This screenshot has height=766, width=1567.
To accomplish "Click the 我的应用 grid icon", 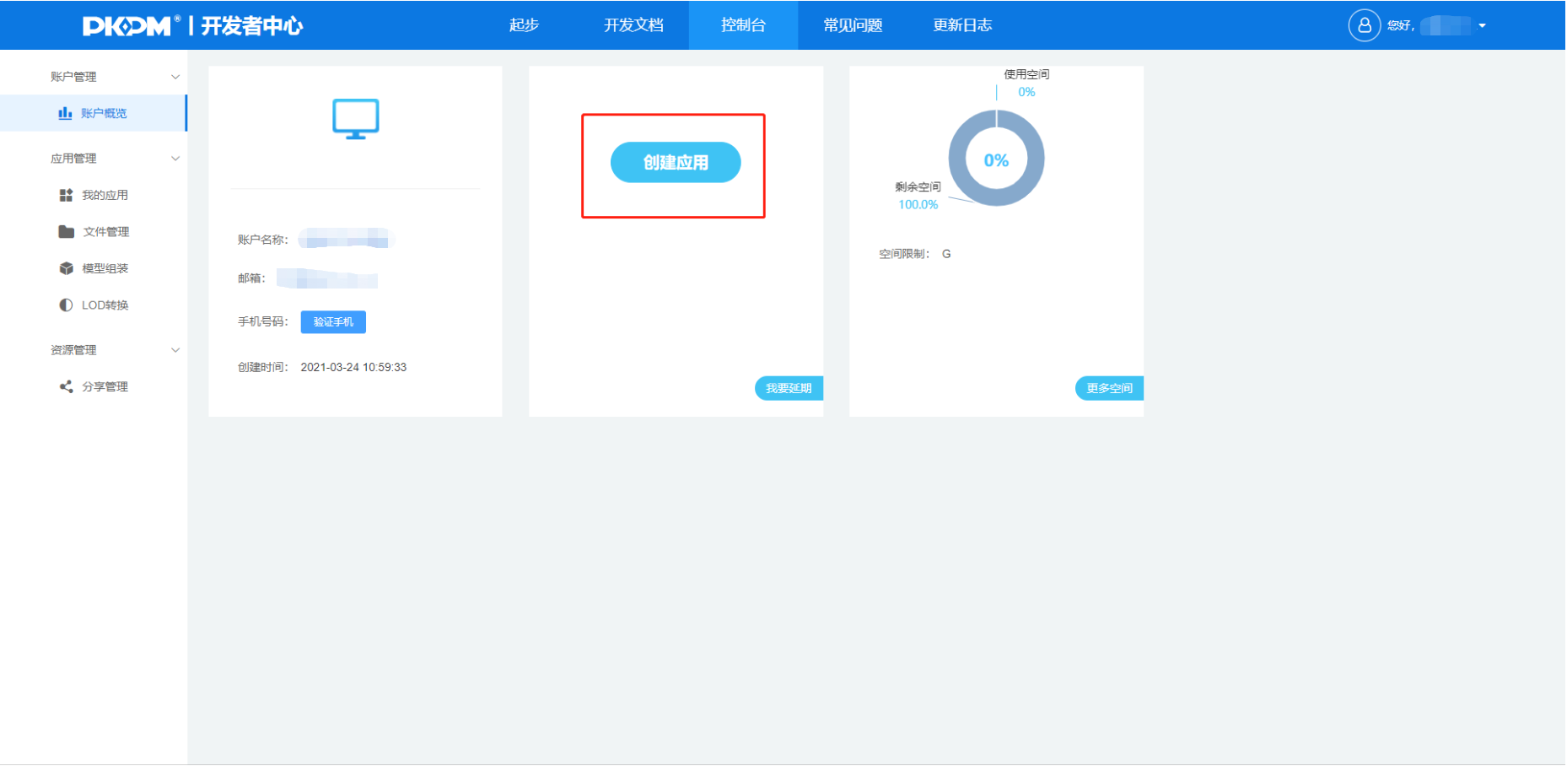I will pyautogui.click(x=66, y=195).
